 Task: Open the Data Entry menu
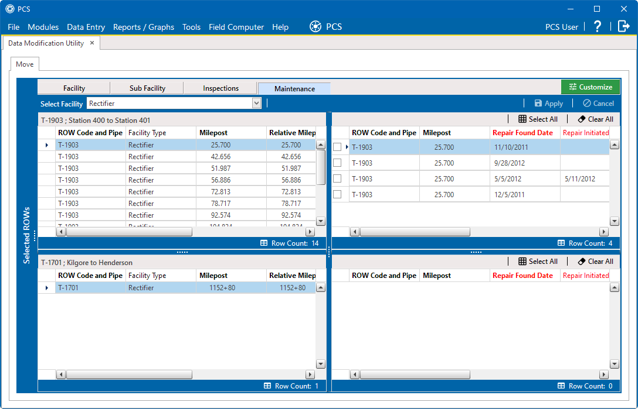coord(86,28)
